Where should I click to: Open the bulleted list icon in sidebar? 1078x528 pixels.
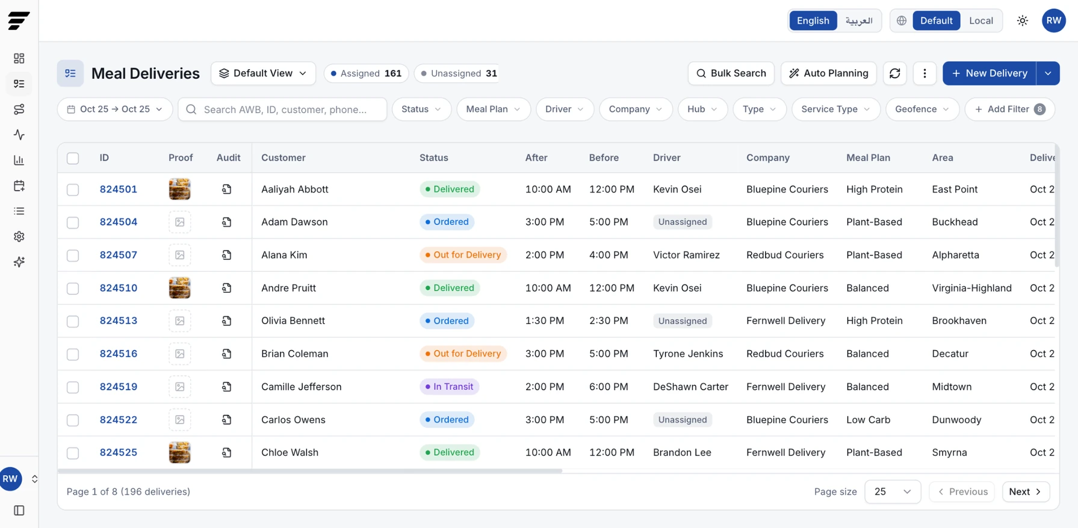pos(19,211)
